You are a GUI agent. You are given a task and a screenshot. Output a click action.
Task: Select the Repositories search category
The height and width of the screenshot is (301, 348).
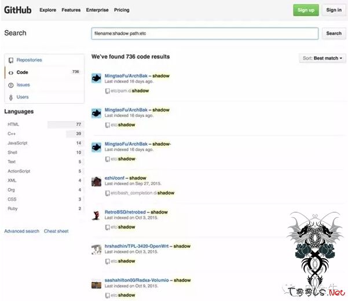click(29, 60)
